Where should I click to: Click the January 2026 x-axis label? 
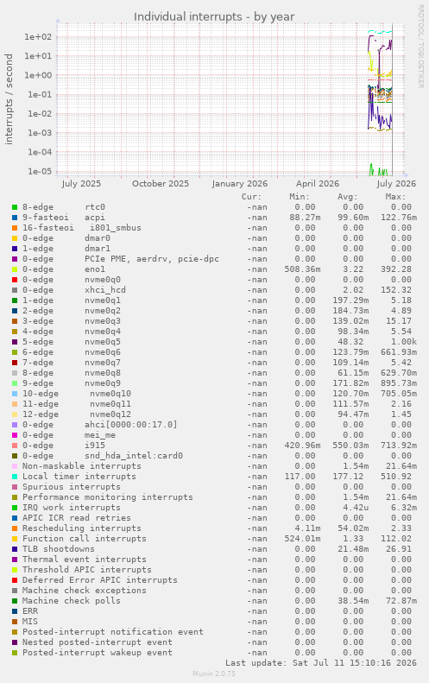pyautogui.click(x=240, y=183)
